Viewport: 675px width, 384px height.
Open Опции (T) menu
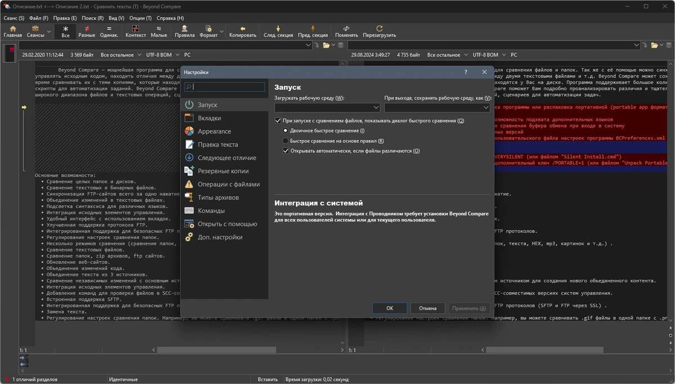point(141,18)
